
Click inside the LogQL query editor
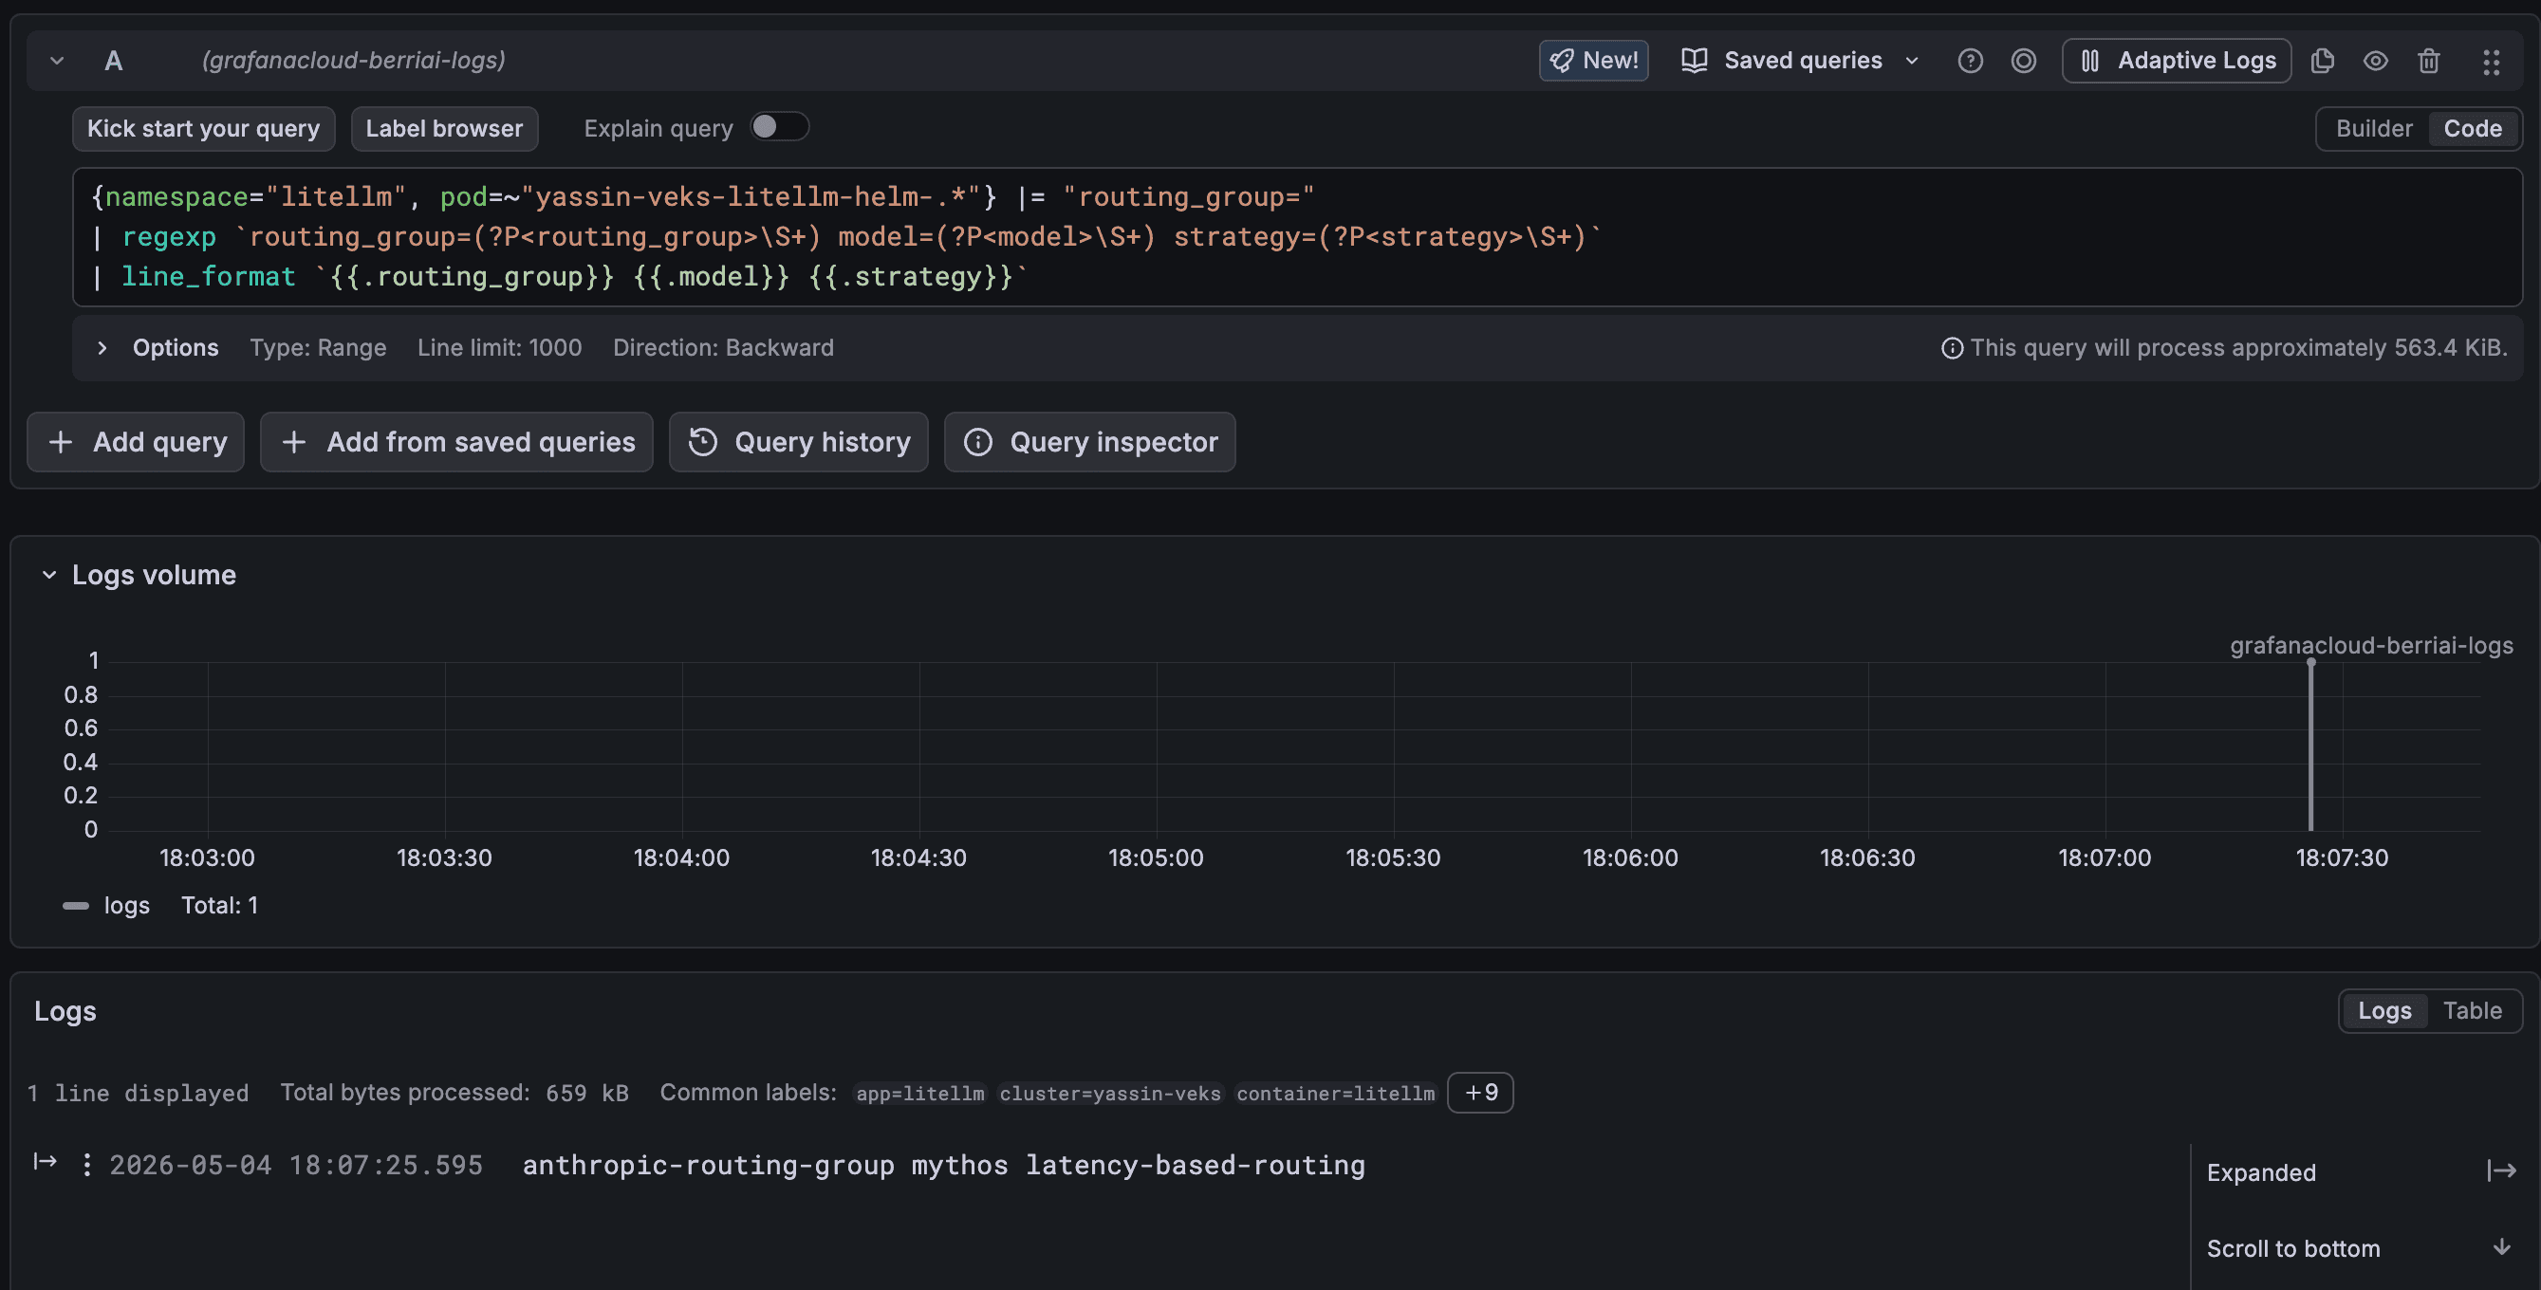(x=1296, y=237)
